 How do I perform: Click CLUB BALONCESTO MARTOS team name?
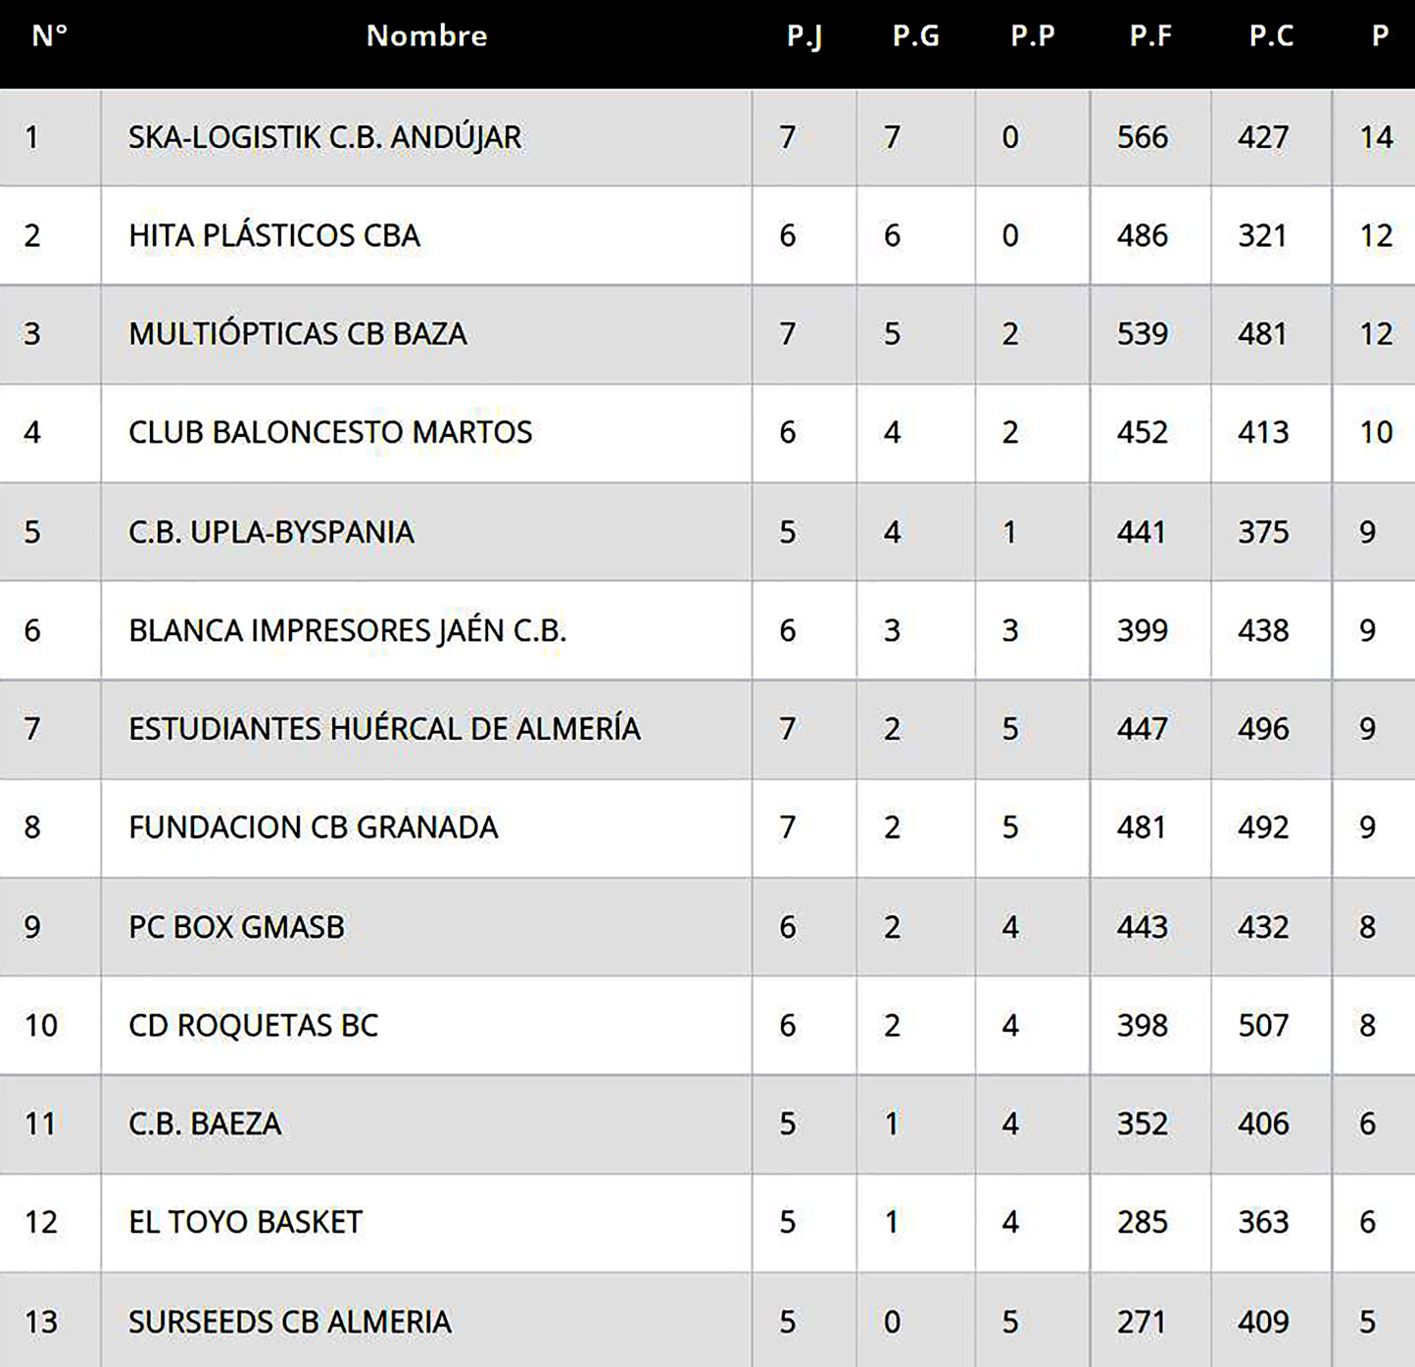click(330, 432)
